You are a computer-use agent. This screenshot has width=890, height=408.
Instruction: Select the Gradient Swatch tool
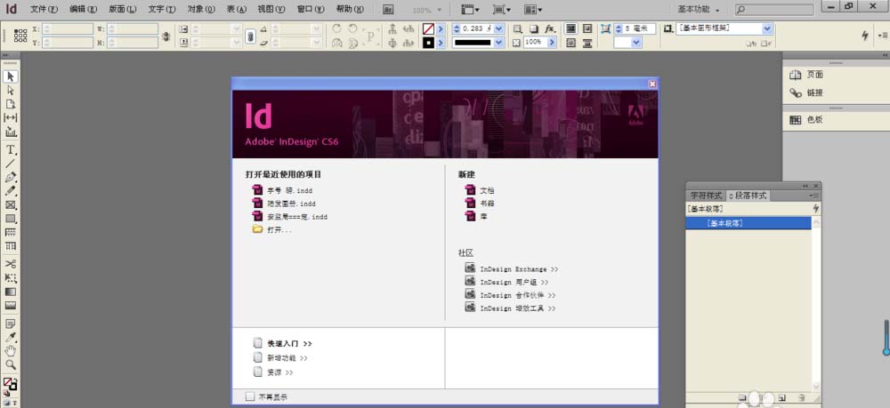pos(10,292)
